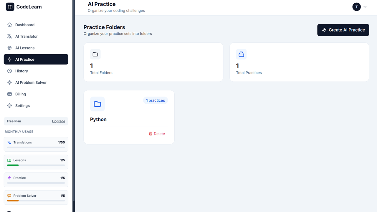Viewport: 377px width, 212px height.
Task: Go to the History page
Action: (22, 71)
